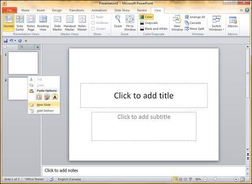Open the Design ribbon tab
Viewport: 252px width, 184px height.
tap(57, 10)
